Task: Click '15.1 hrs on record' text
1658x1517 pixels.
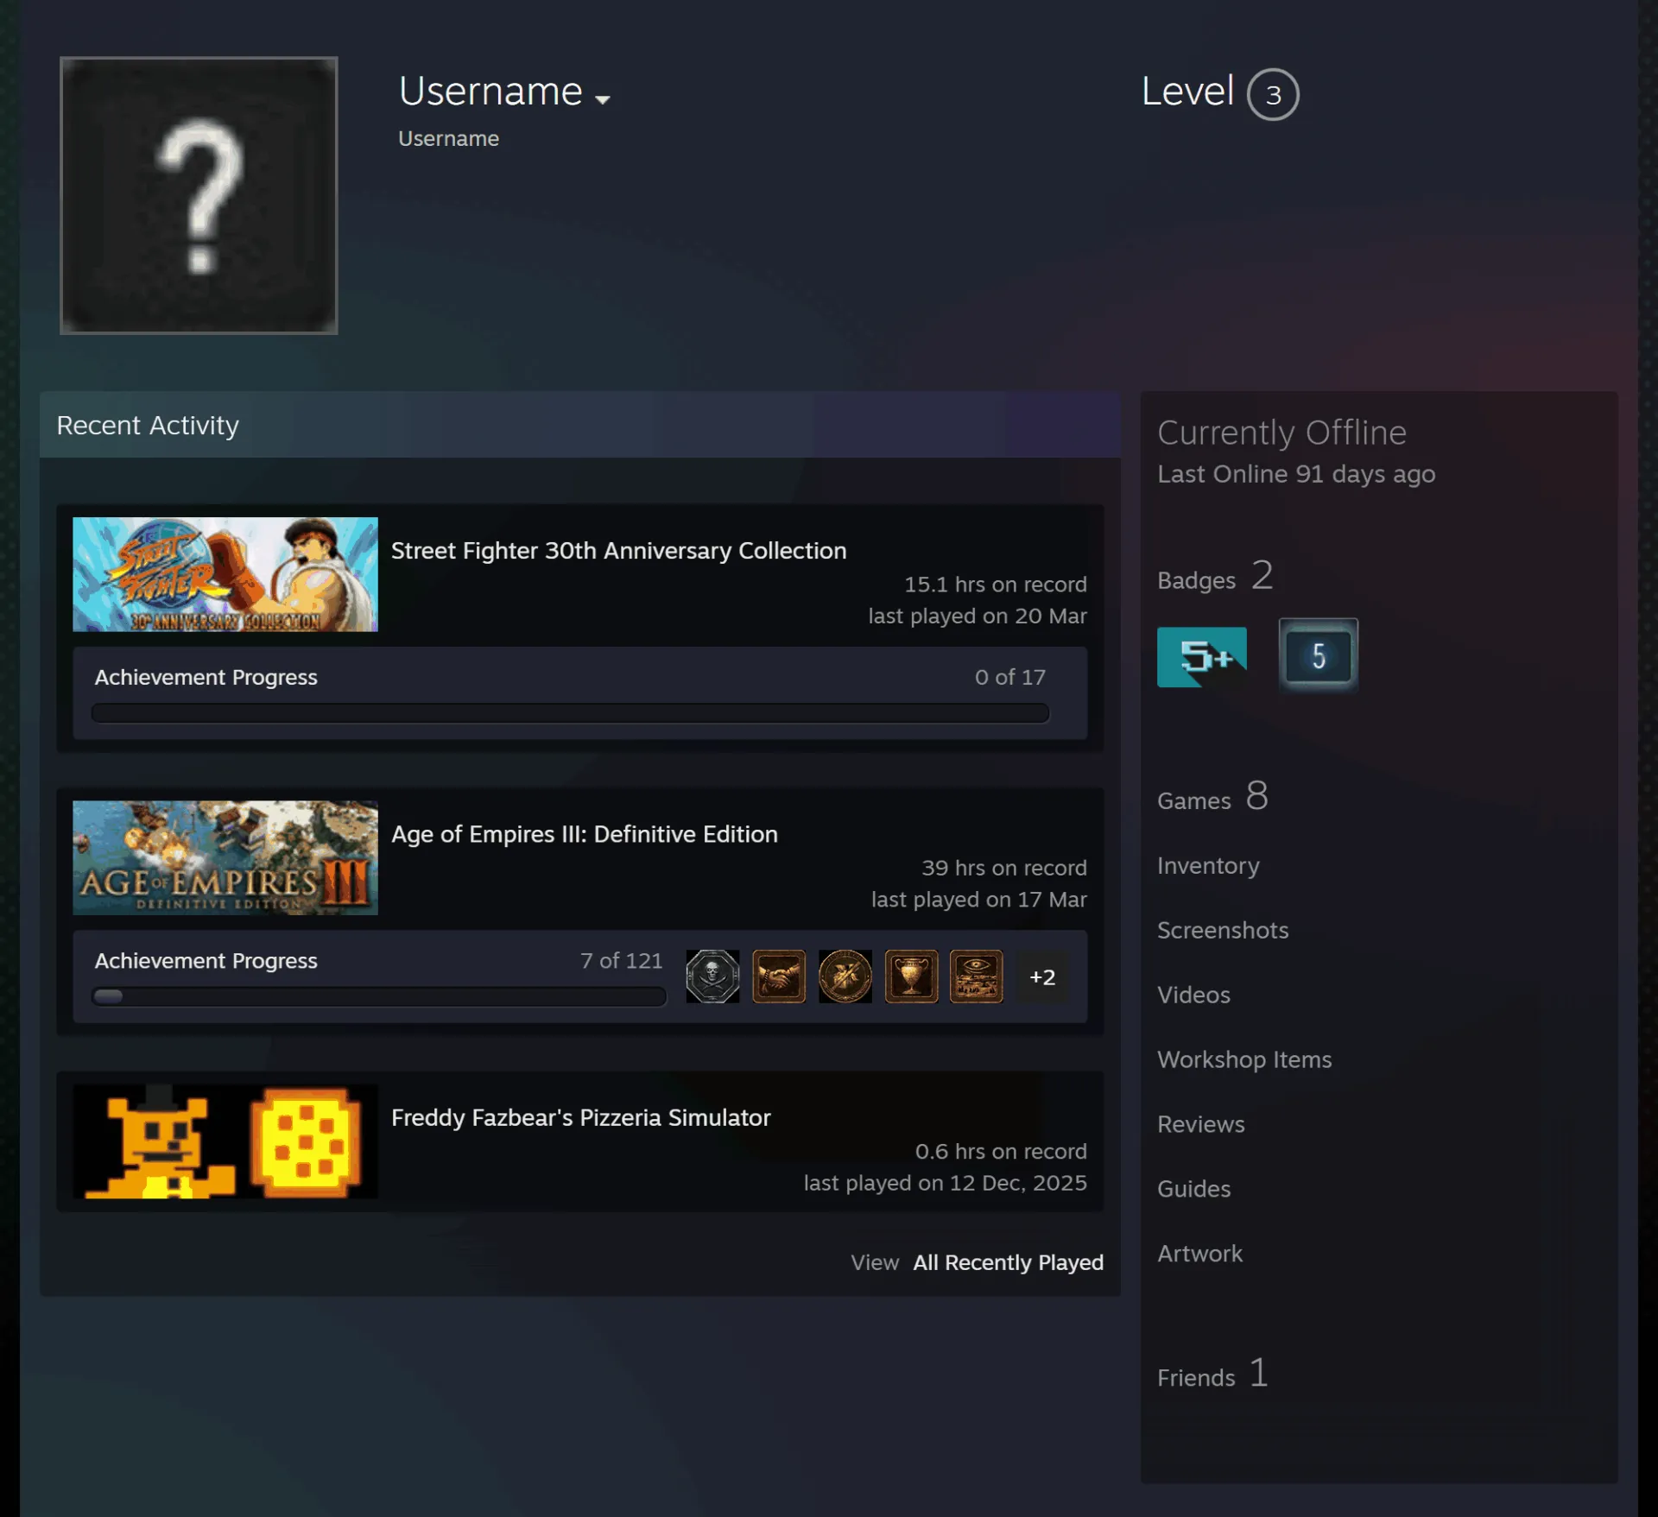Action: [996, 585]
